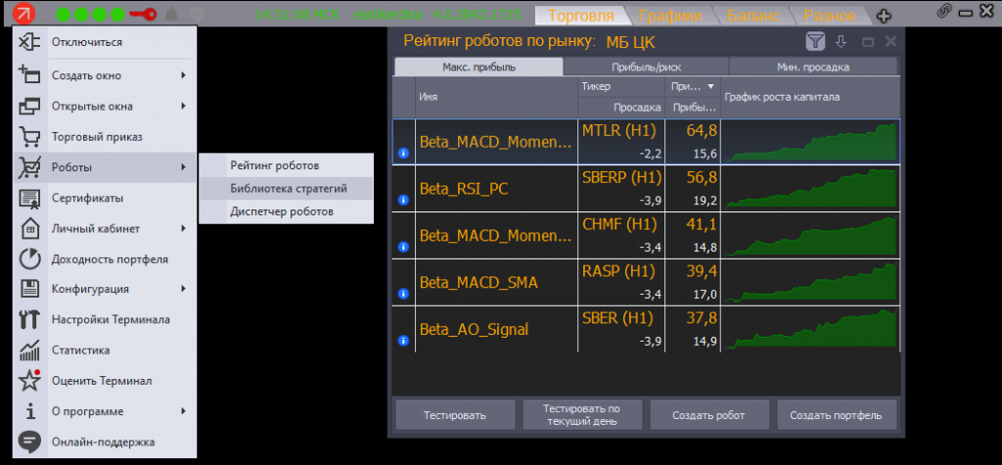Select Библиотека стратегий in submenu
The height and width of the screenshot is (465, 1002).
[x=288, y=188]
